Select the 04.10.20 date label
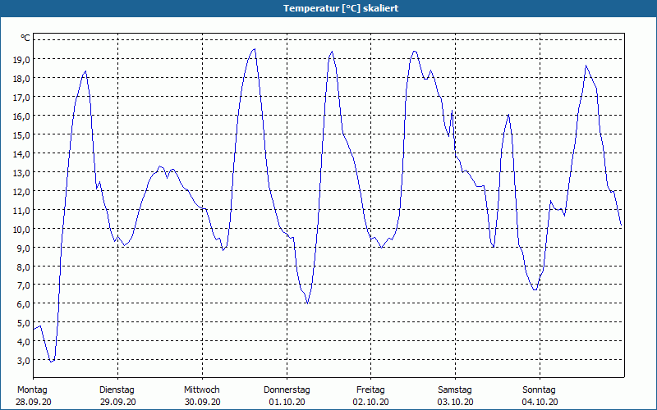 [x=540, y=403]
